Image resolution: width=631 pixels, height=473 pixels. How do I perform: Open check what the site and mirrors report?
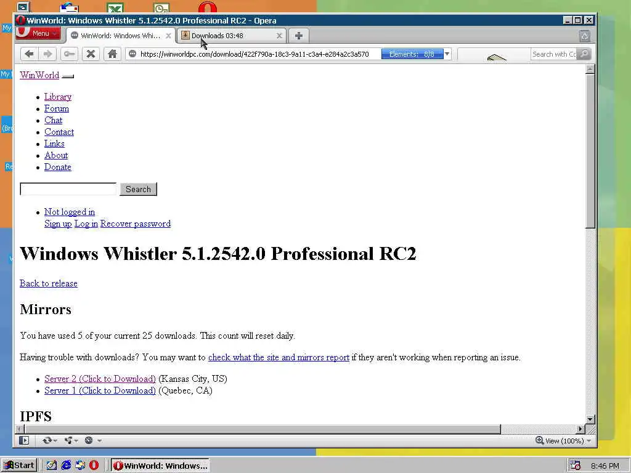[279, 357]
